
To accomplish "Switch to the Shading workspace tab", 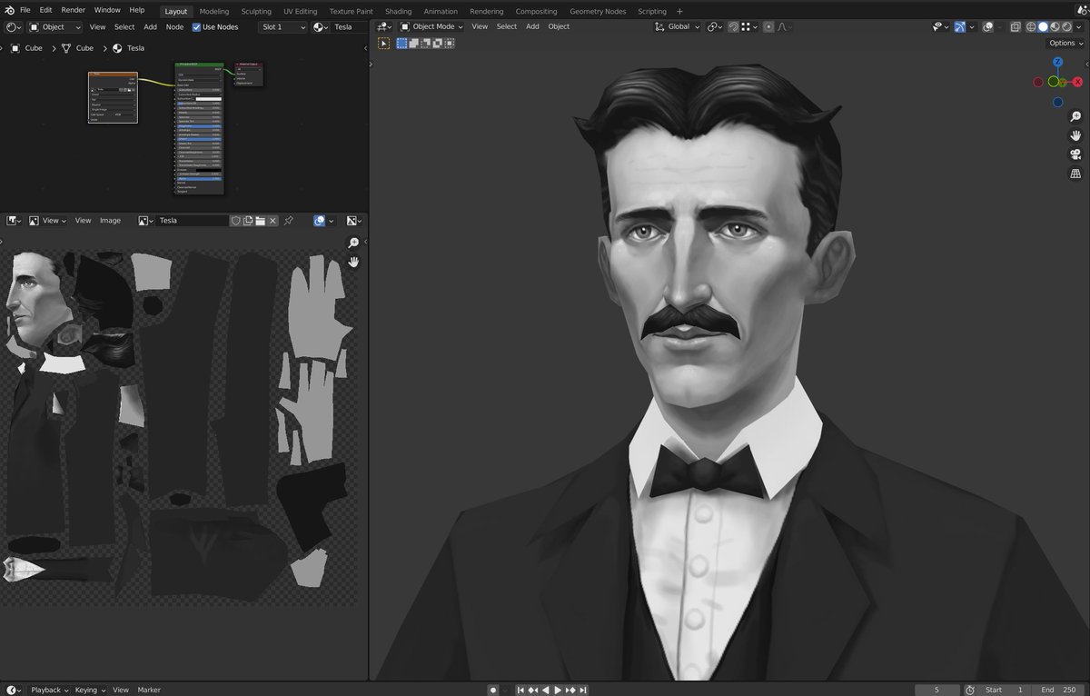I will (398, 11).
